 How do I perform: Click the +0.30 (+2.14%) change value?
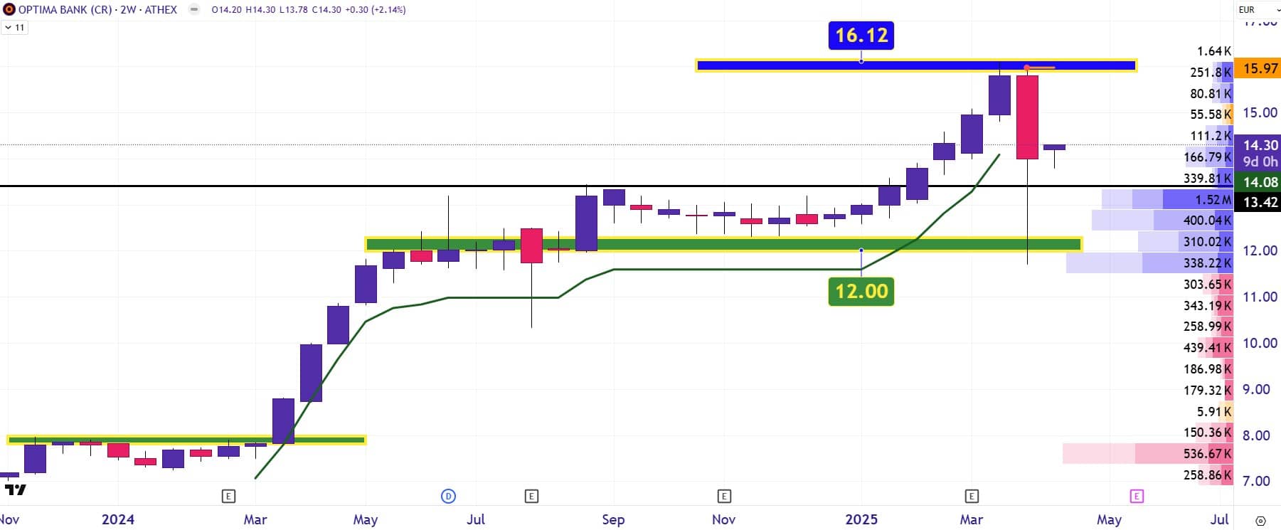tap(375, 10)
